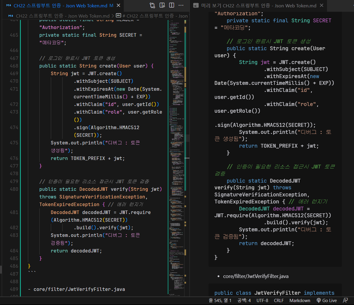Click the Go Live status bar button

click(326, 300)
